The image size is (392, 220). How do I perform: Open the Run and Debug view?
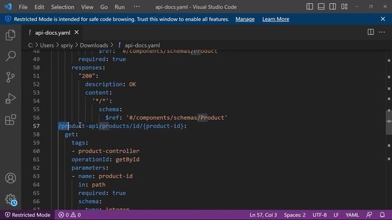[10, 98]
